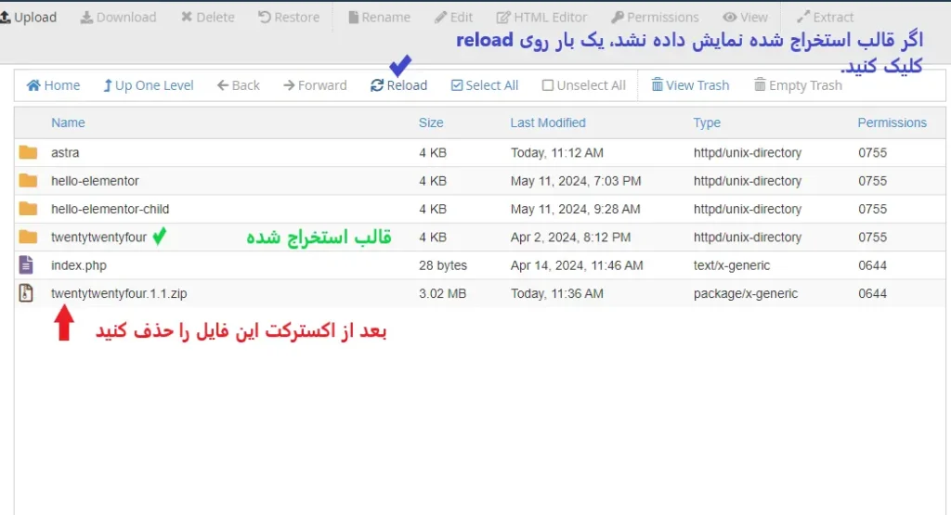This screenshot has height=515, width=951.
Task: Click astra row's 0755 permissions
Action: click(872, 153)
